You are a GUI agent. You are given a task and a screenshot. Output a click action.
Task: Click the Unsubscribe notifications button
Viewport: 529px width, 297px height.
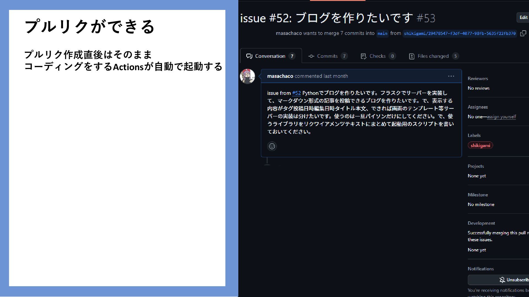pos(498,280)
